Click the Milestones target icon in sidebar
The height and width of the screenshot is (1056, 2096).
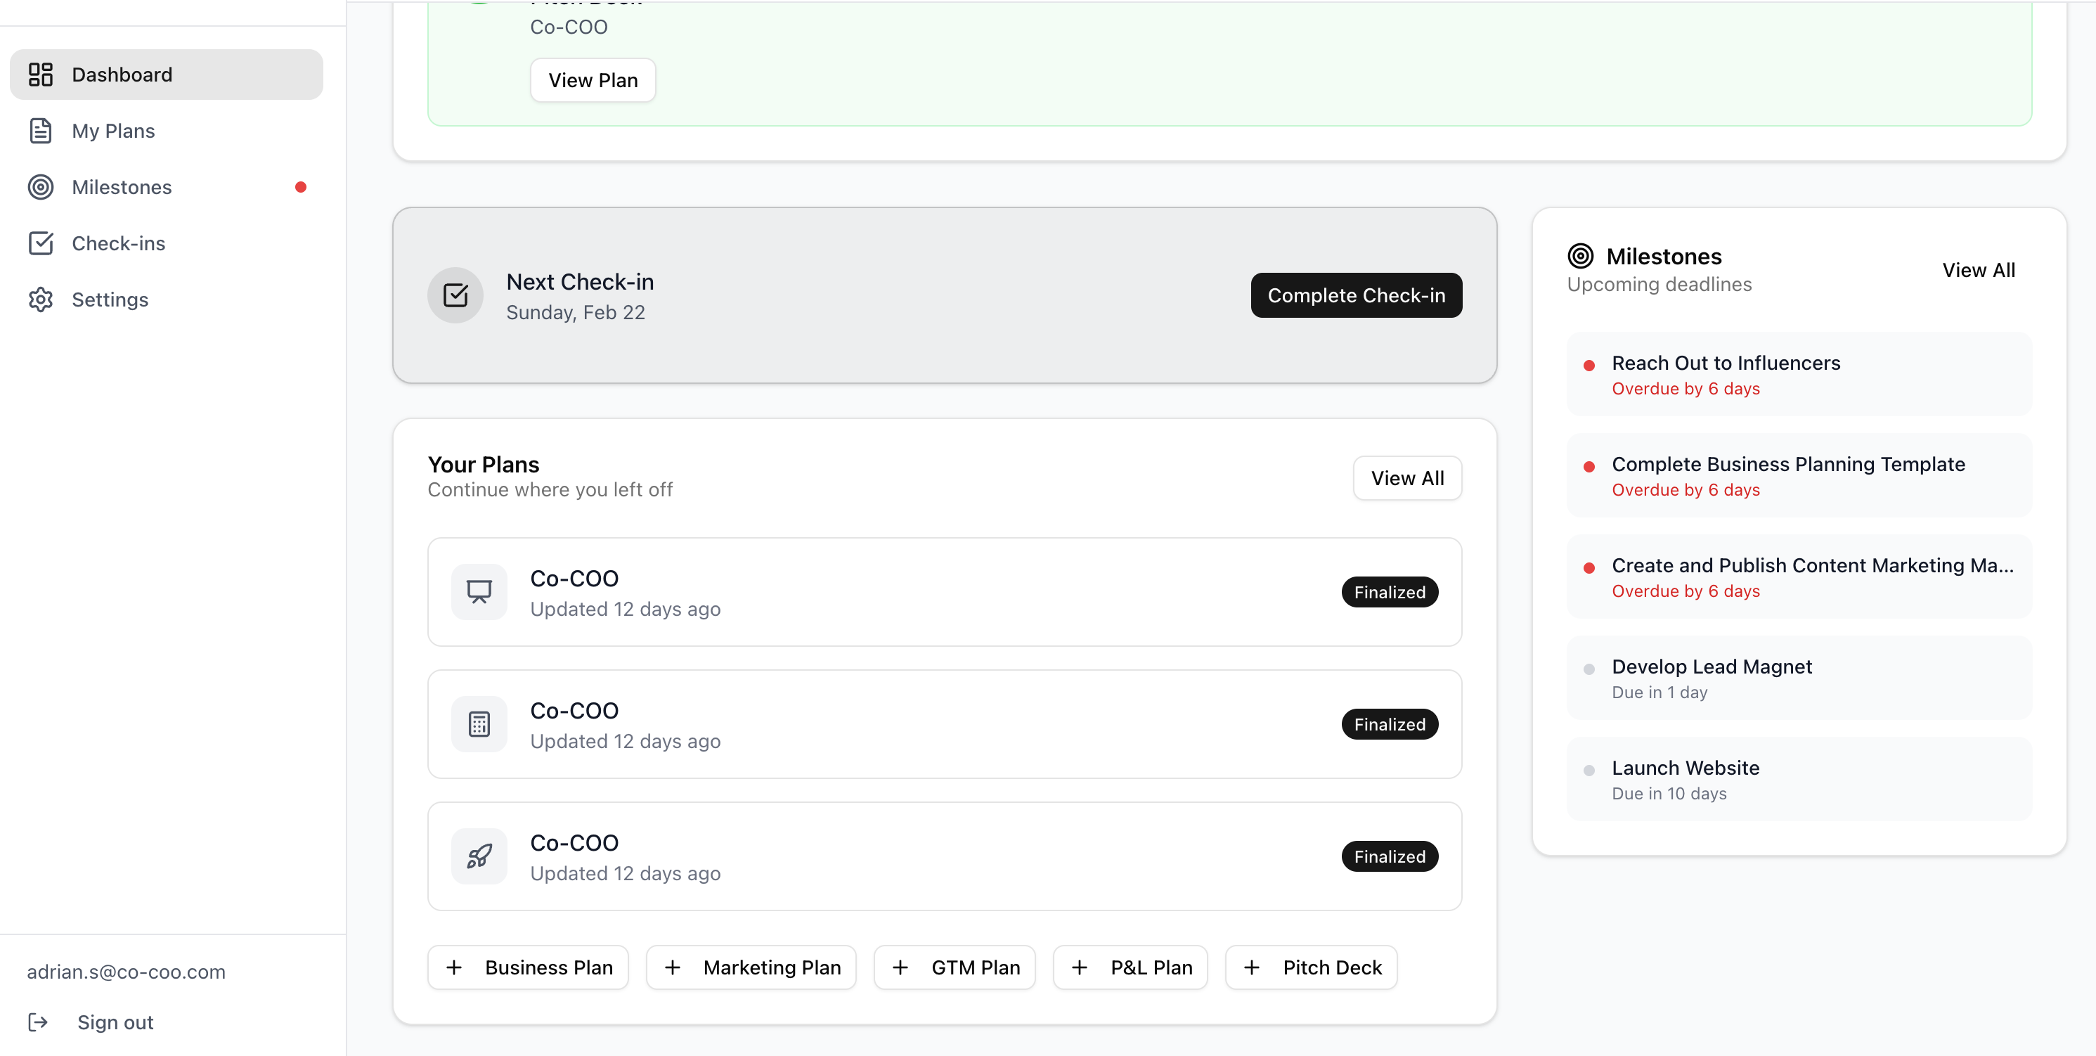41,187
